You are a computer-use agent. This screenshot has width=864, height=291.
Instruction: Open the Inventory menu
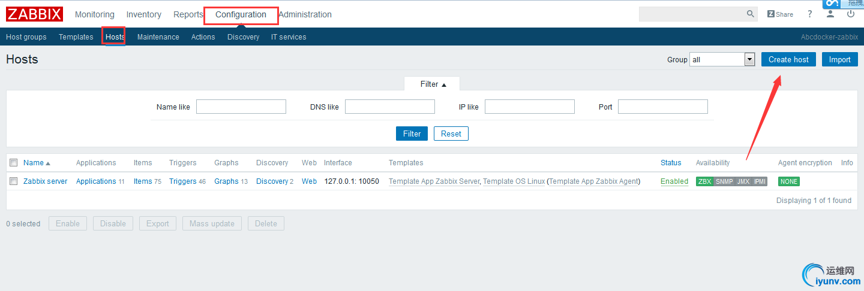[144, 14]
